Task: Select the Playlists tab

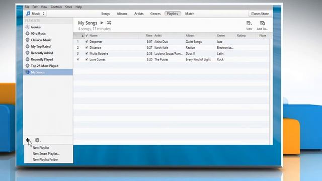Action: [173, 14]
